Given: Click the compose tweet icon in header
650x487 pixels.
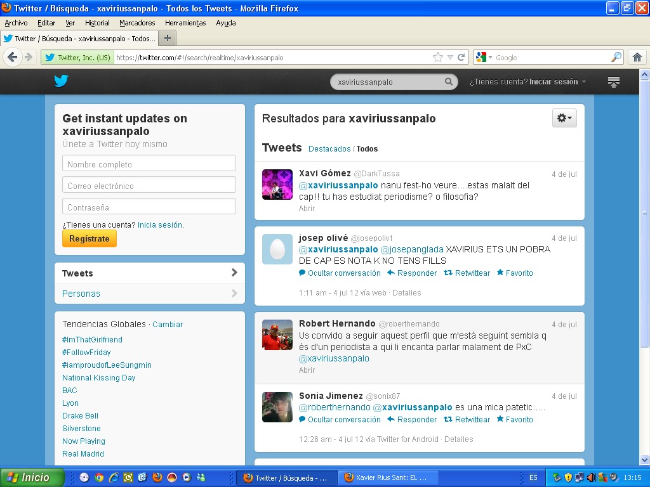Looking at the screenshot, I should click(614, 82).
